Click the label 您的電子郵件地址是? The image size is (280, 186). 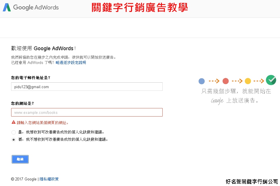pyautogui.click(x=31, y=78)
